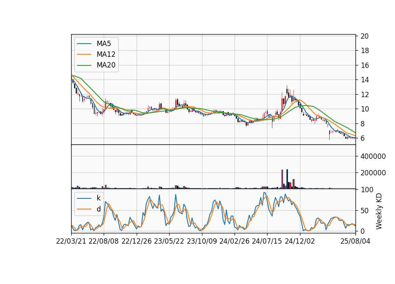Viewport: 395px width, 284px height.
Task: Click the 24/07/15 date label
Action: [x=267, y=241]
